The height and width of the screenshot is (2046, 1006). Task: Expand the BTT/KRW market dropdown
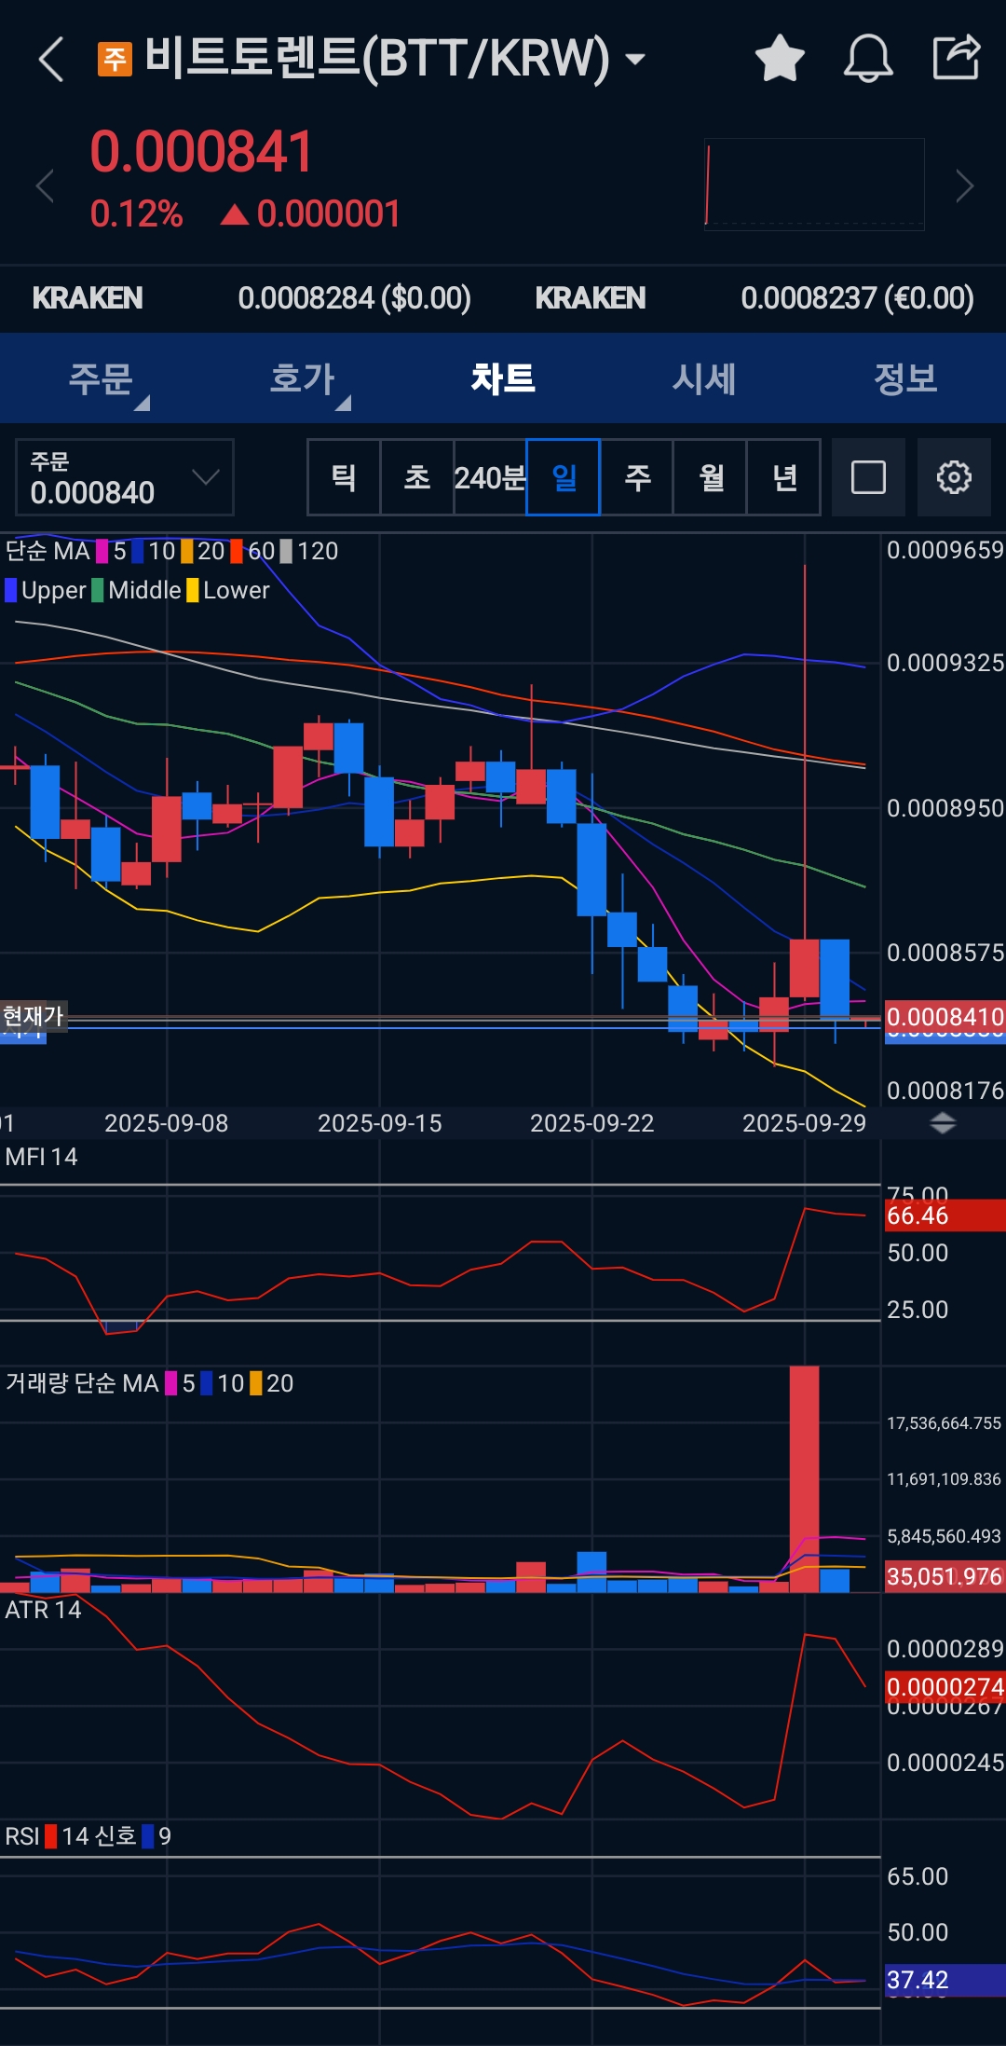[x=635, y=60]
